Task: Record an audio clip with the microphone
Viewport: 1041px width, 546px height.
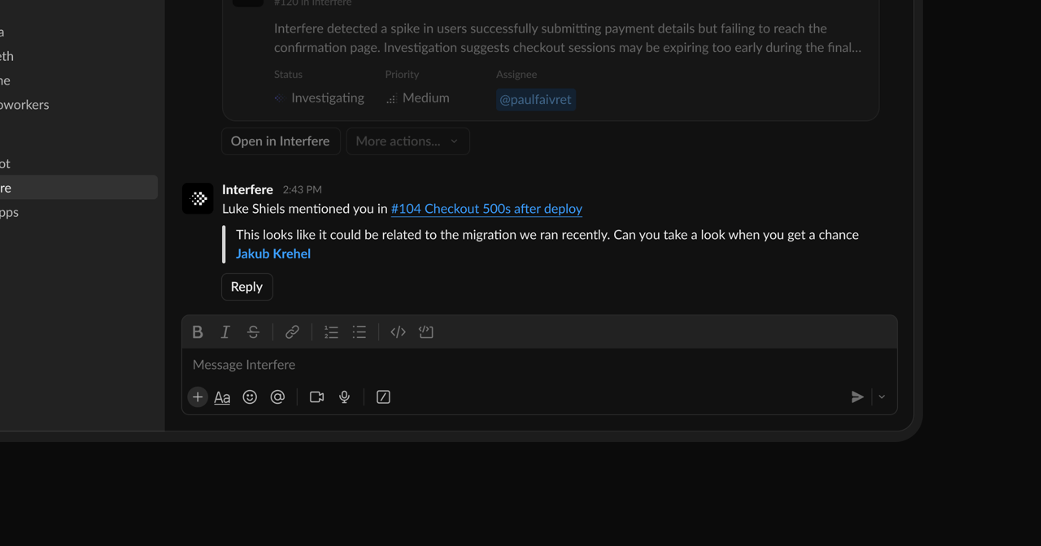Action: 344,396
